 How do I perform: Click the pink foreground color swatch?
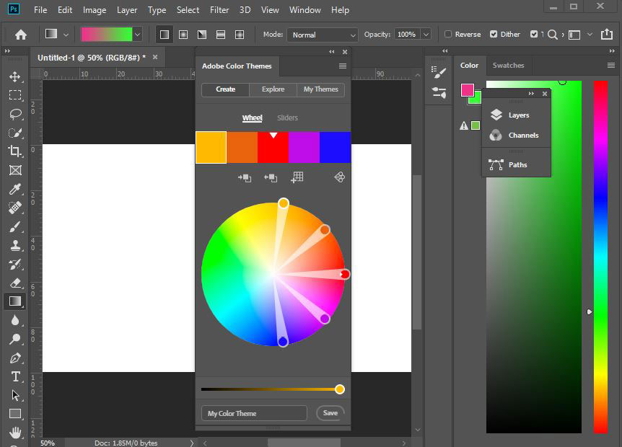tap(468, 90)
